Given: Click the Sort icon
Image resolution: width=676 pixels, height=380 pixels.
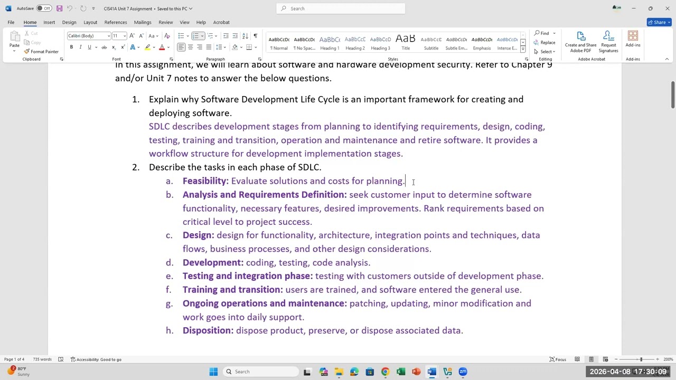Looking at the screenshot, I should [x=245, y=36].
